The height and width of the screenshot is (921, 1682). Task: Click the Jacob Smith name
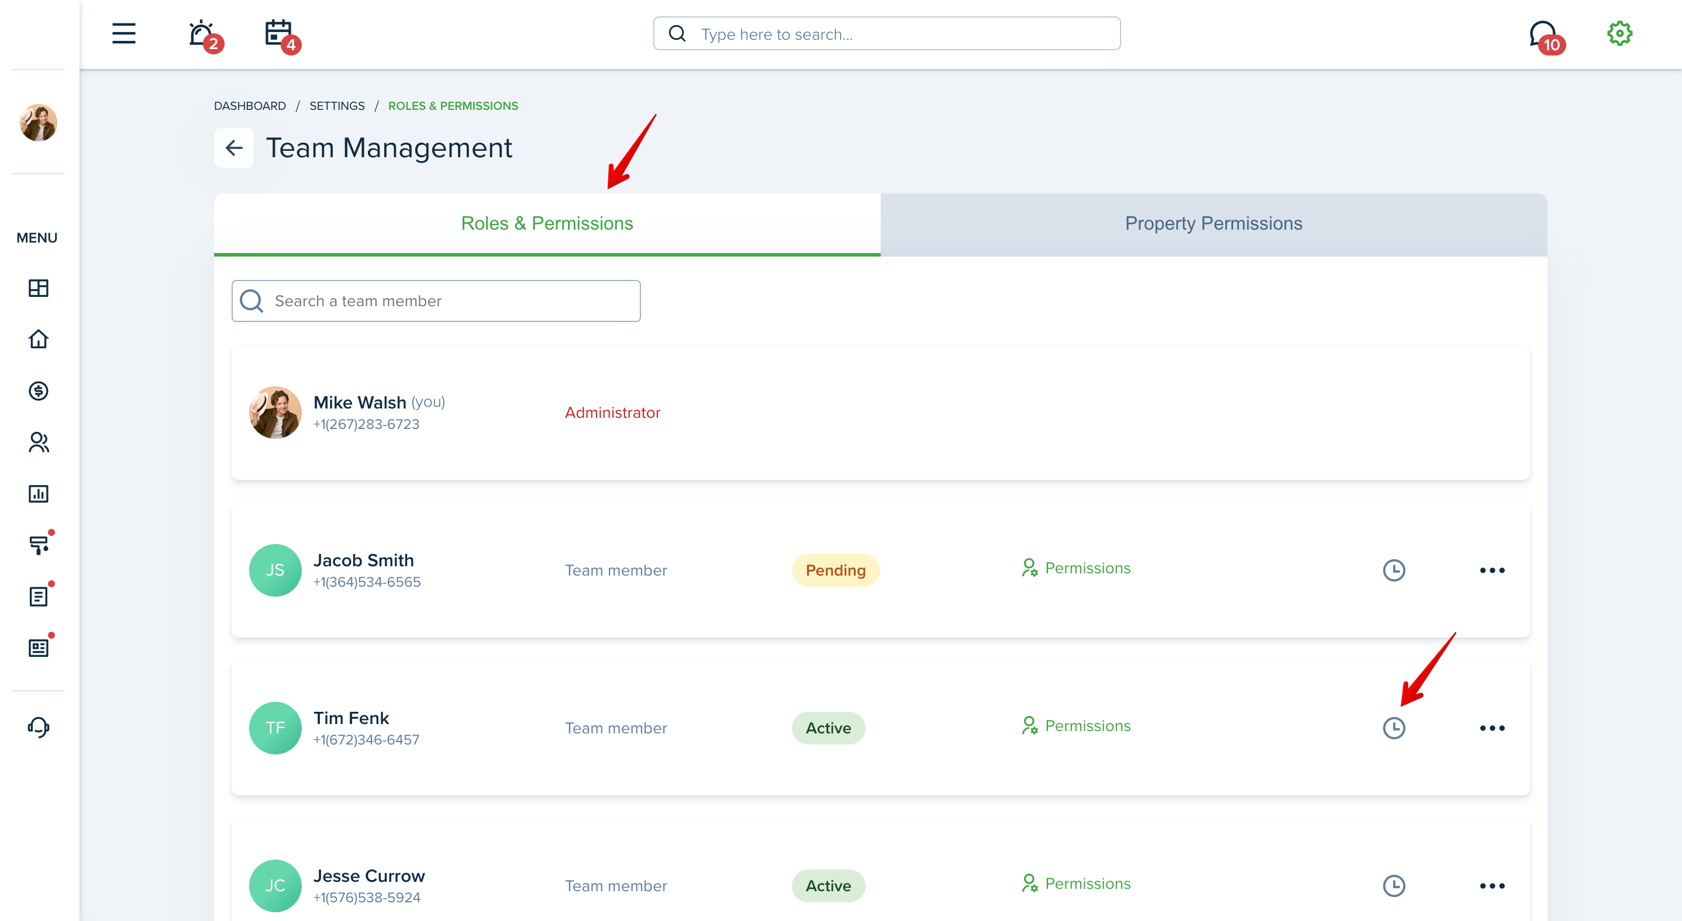[364, 560]
